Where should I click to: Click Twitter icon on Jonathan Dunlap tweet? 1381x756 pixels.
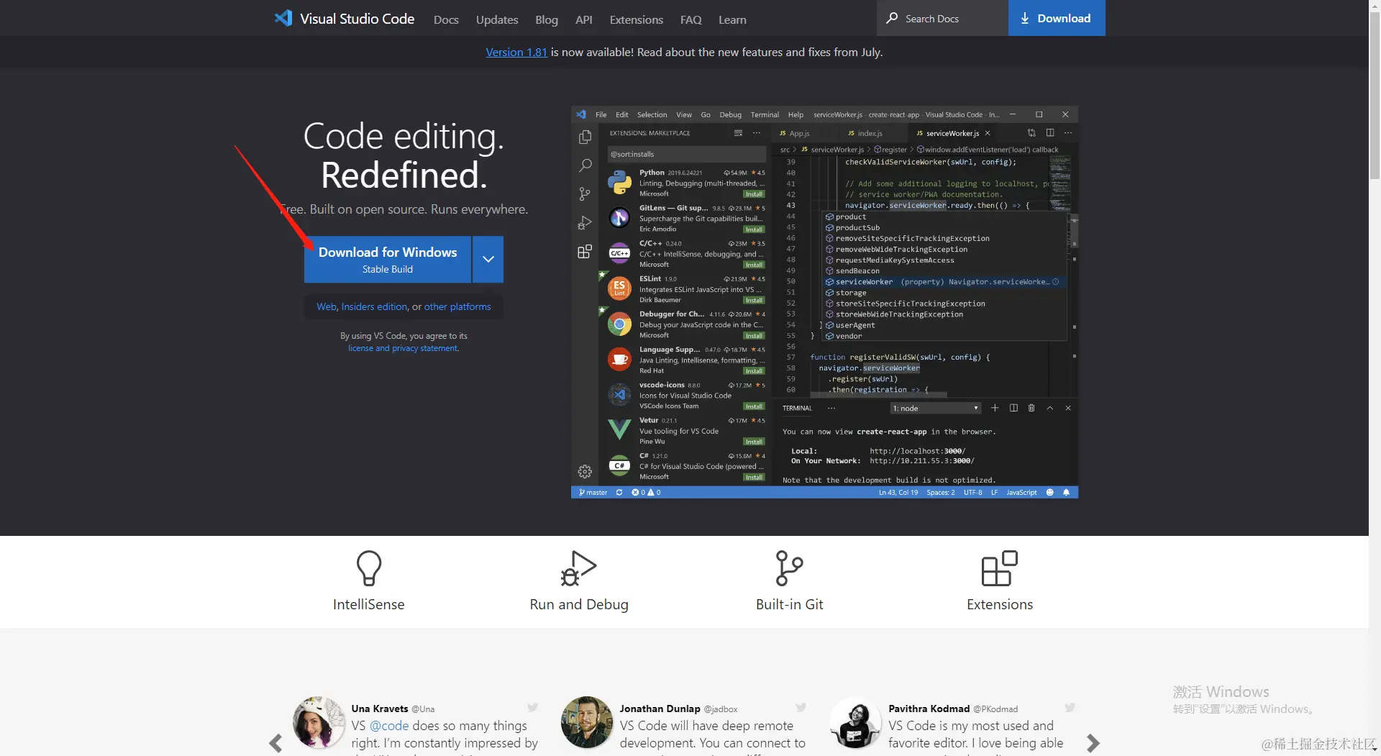coord(801,708)
